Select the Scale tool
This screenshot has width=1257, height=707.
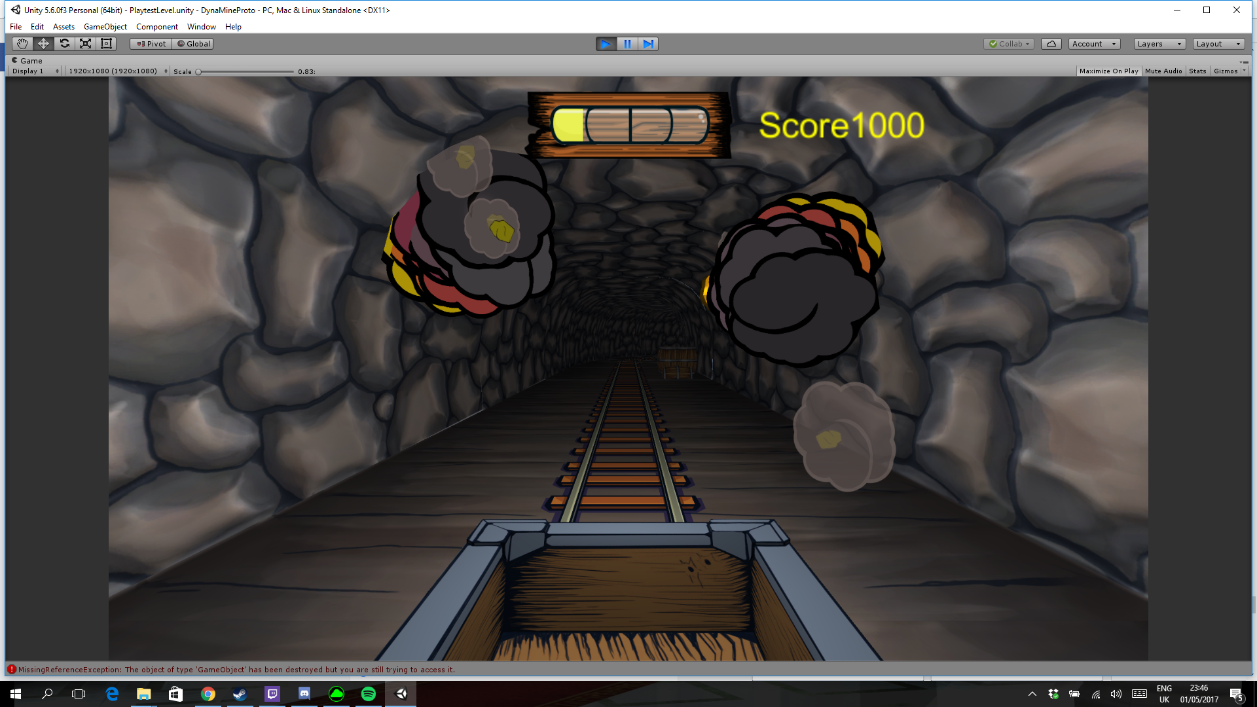[85, 44]
